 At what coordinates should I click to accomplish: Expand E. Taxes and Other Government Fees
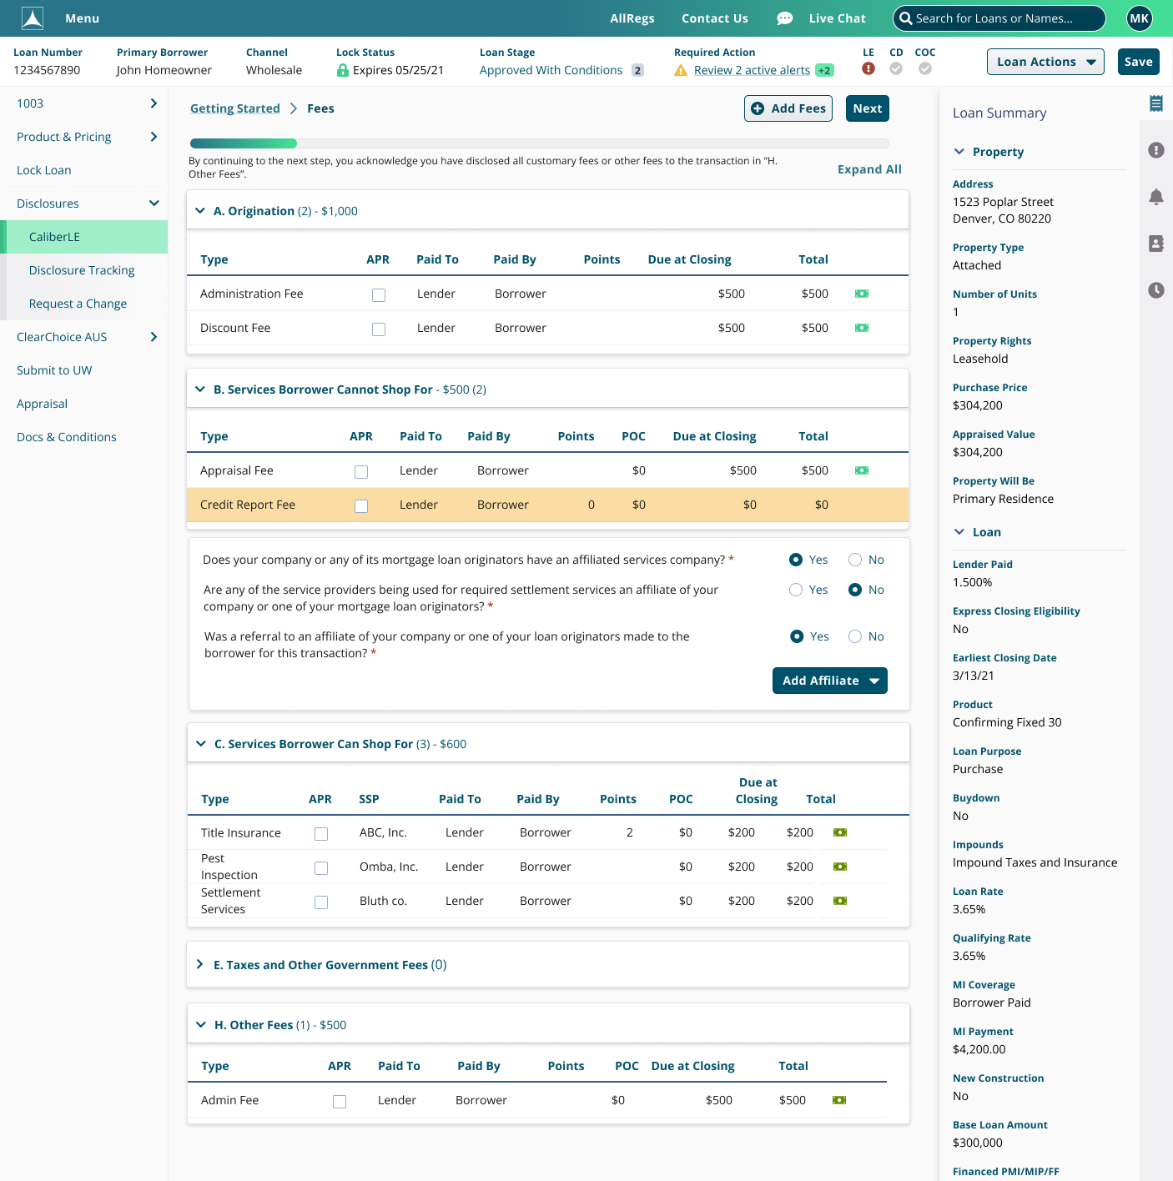click(200, 965)
